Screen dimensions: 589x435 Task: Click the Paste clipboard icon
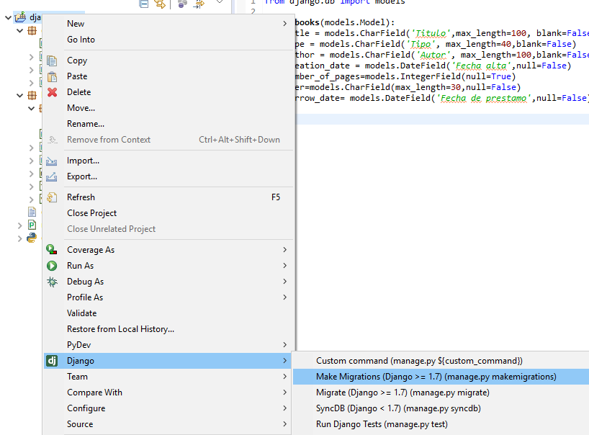click(x=52, y=76)
